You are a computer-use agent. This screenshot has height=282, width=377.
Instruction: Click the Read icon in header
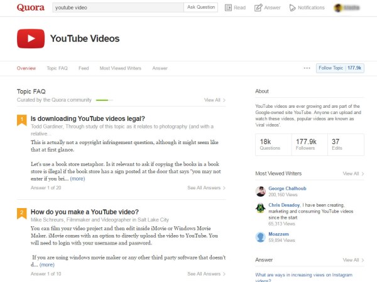(x=228, y=8)
